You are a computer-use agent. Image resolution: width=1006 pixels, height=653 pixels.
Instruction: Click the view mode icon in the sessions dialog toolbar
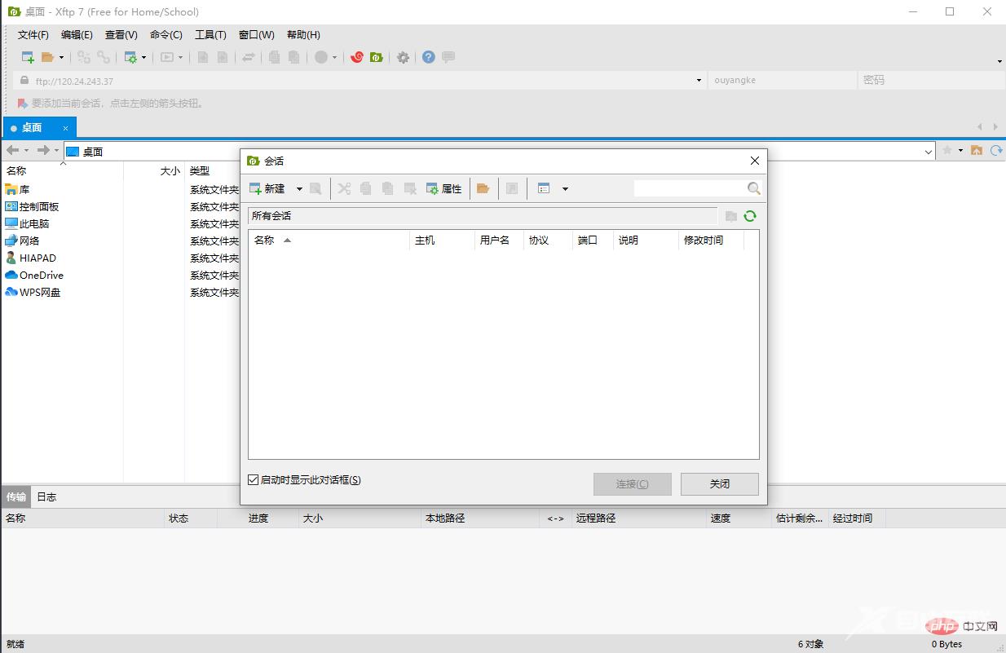(544, 188)
